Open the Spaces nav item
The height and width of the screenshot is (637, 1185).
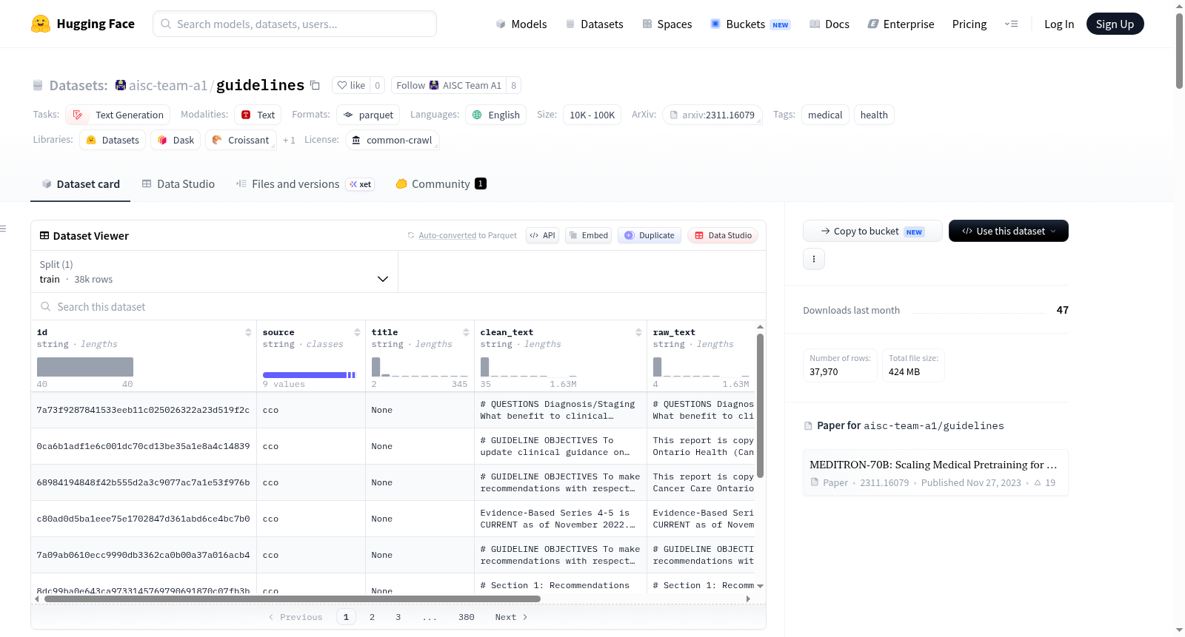667,24
